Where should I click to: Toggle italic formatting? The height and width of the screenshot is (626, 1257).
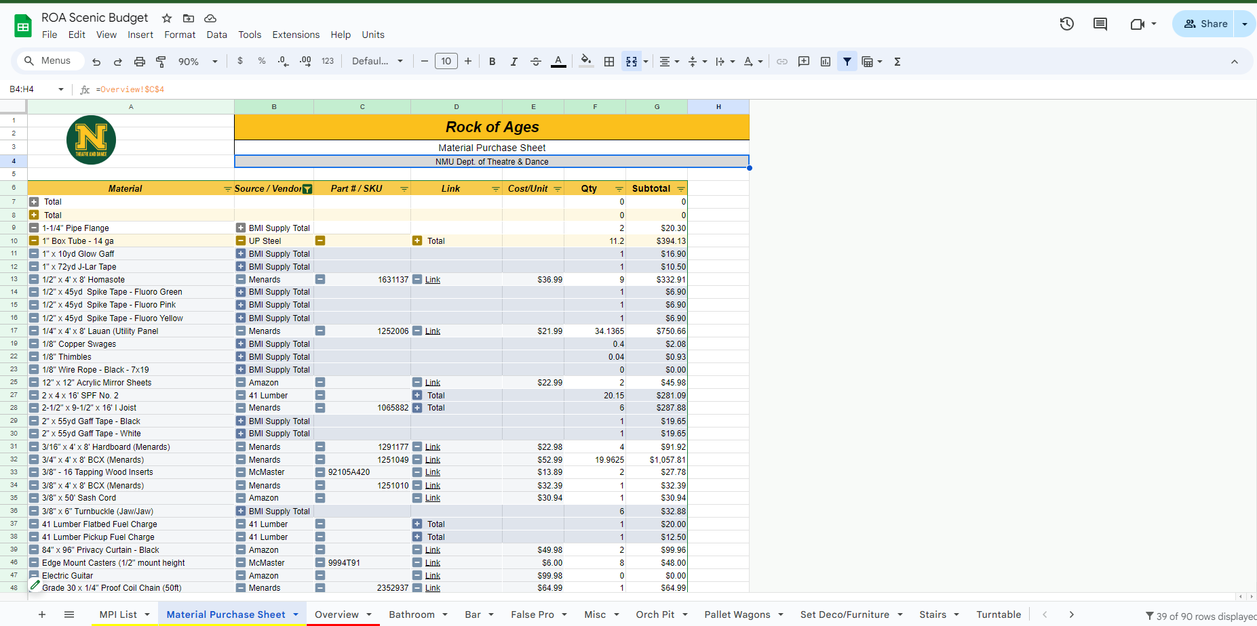[x=514, y=62]
